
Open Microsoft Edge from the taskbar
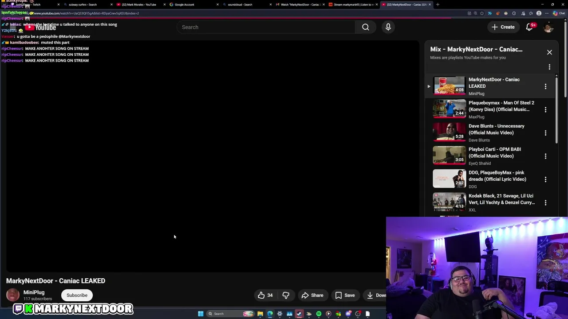pos(270,314)
